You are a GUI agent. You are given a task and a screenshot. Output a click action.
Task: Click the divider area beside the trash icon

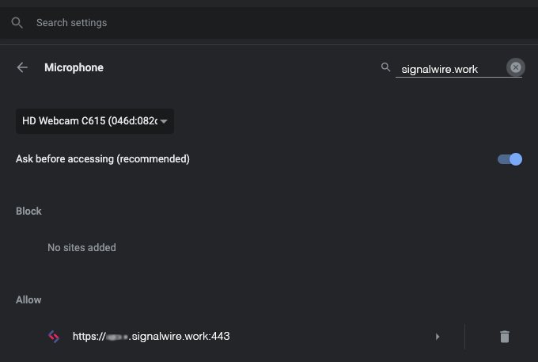click(x=465, y=337)
